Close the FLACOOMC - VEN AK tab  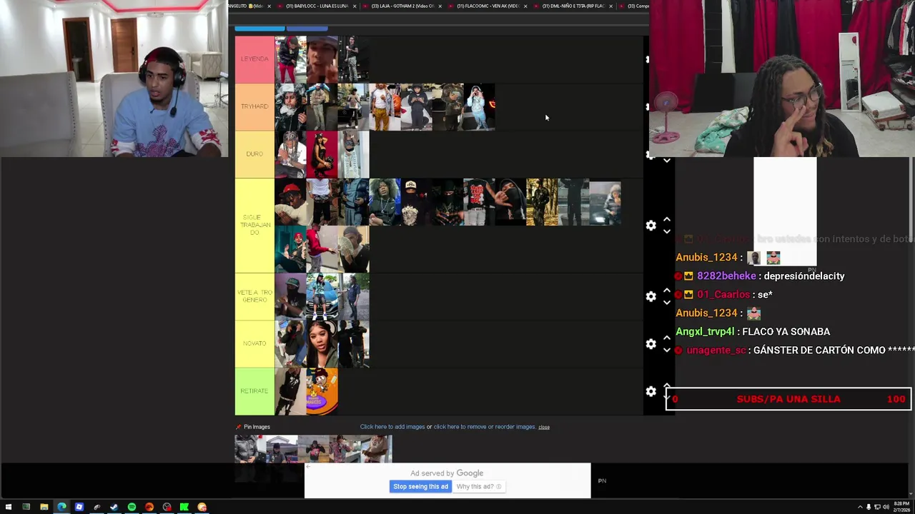coord(525,6)
